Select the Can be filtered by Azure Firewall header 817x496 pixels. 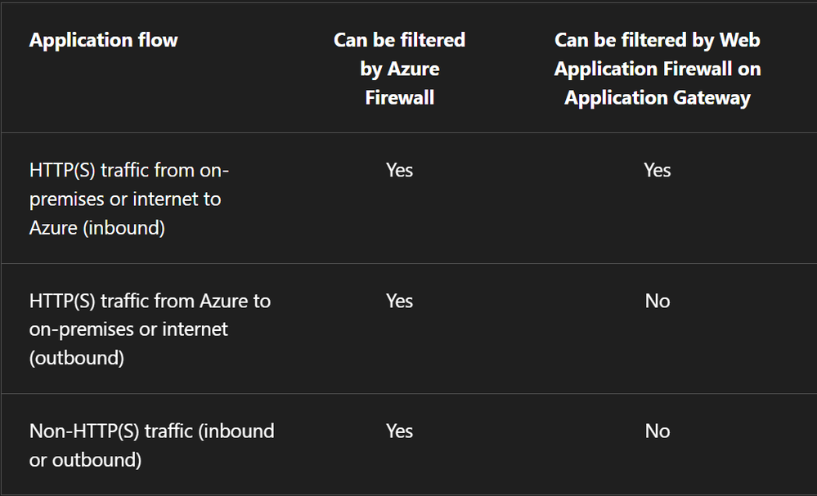(399, 69)
